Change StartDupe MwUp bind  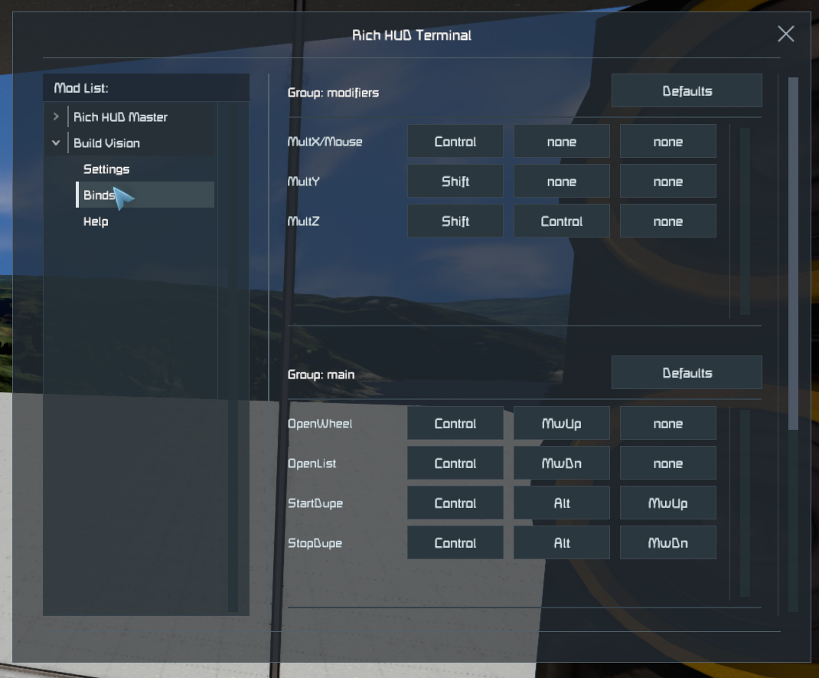pos(667,503)
